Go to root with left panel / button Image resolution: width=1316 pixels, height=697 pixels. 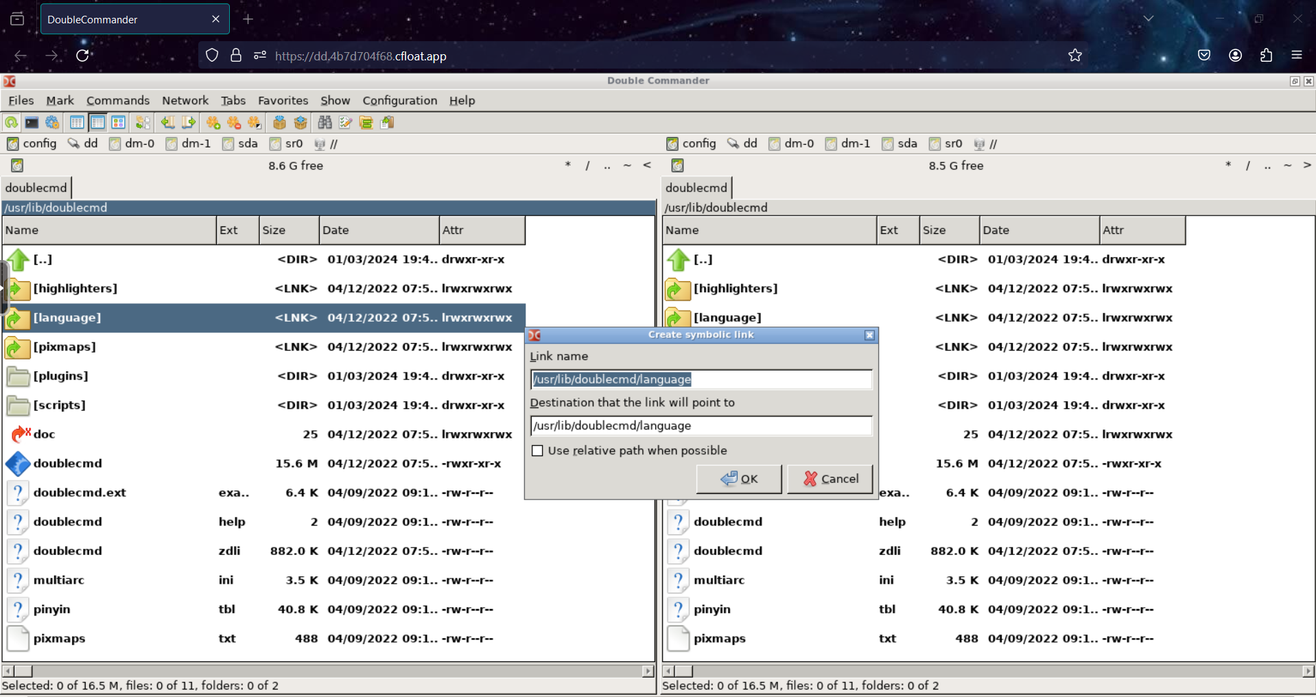click(587, 165)
